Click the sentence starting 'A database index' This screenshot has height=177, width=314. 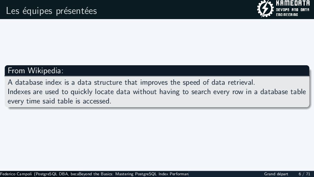coord(131,83)
